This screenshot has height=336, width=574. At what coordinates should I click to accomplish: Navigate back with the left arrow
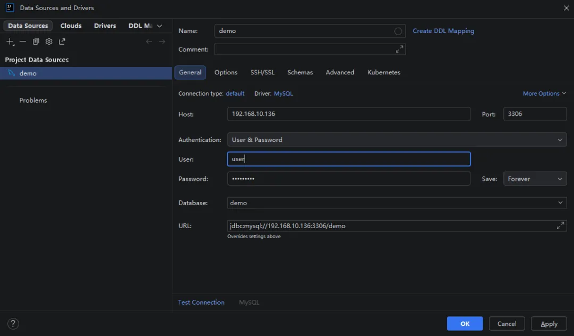(149, 41)
